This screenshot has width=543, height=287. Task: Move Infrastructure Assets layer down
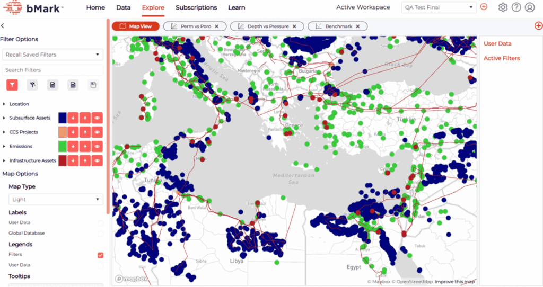tap(73, 160)
